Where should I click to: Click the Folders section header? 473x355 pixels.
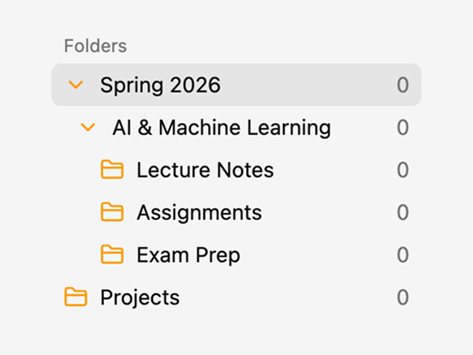[x=95, y=46]
